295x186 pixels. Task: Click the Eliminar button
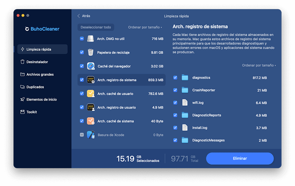(240, 158)
